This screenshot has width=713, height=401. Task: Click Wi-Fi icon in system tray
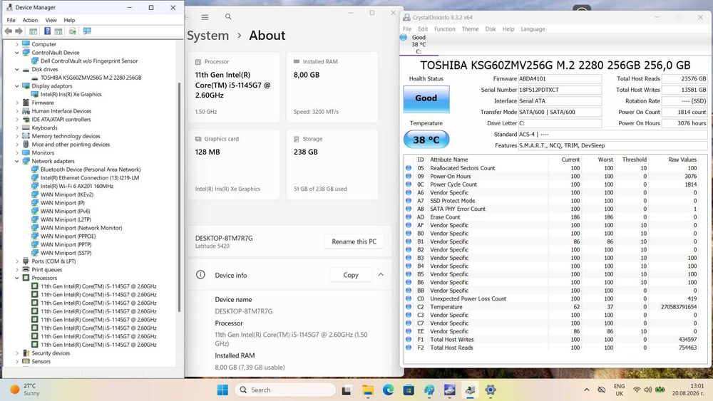(637, 390)
